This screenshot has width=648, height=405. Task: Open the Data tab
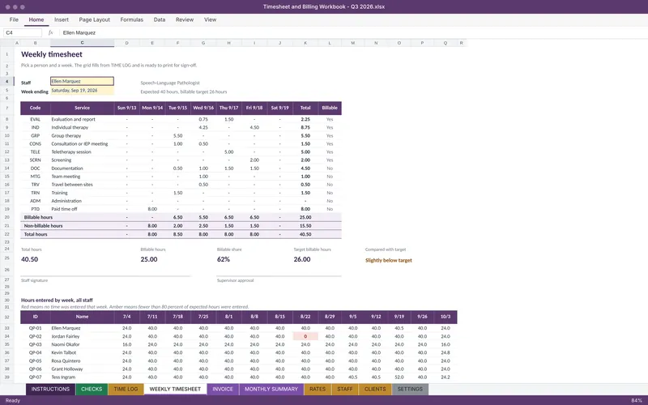(160, 19)
